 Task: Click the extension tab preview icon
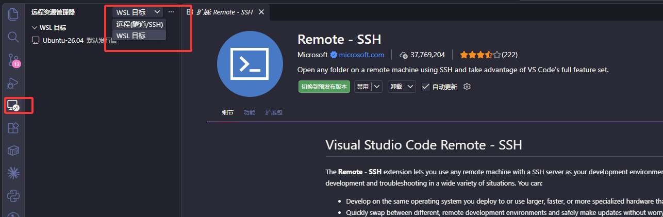tap(190, 12)
